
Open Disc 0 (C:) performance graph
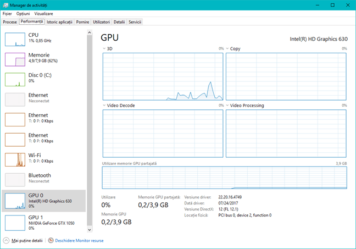coord(15,80)
